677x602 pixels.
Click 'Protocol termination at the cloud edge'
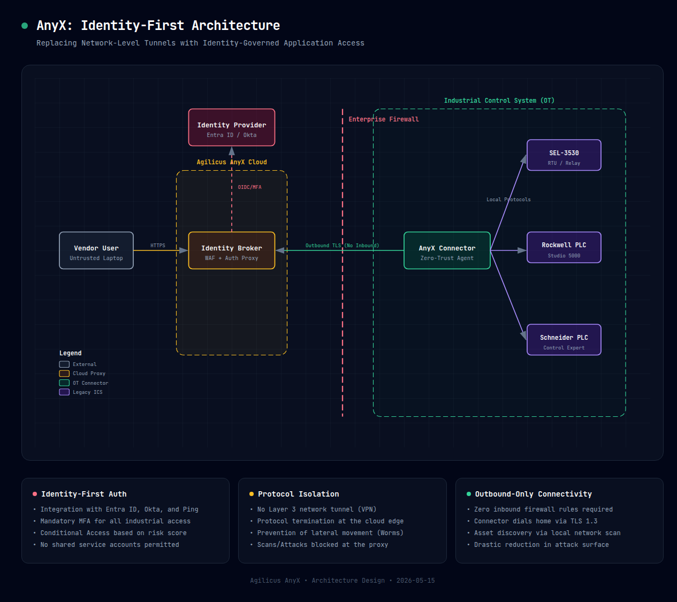tap(331, 521)
